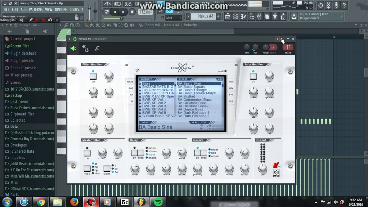Select the piano roll zoom tool
The height and width of the screenshot is (207, 368).
tap(126, 25)
